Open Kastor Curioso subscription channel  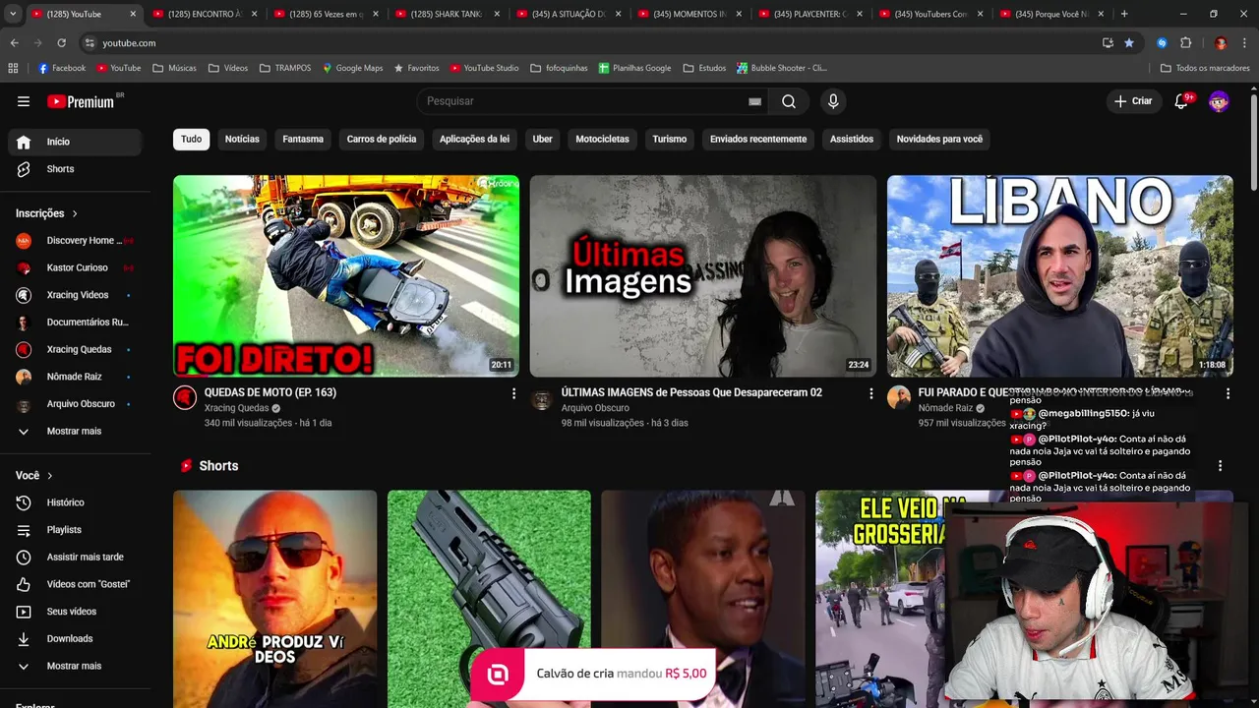pyautogui.click(x=75, y=267)
